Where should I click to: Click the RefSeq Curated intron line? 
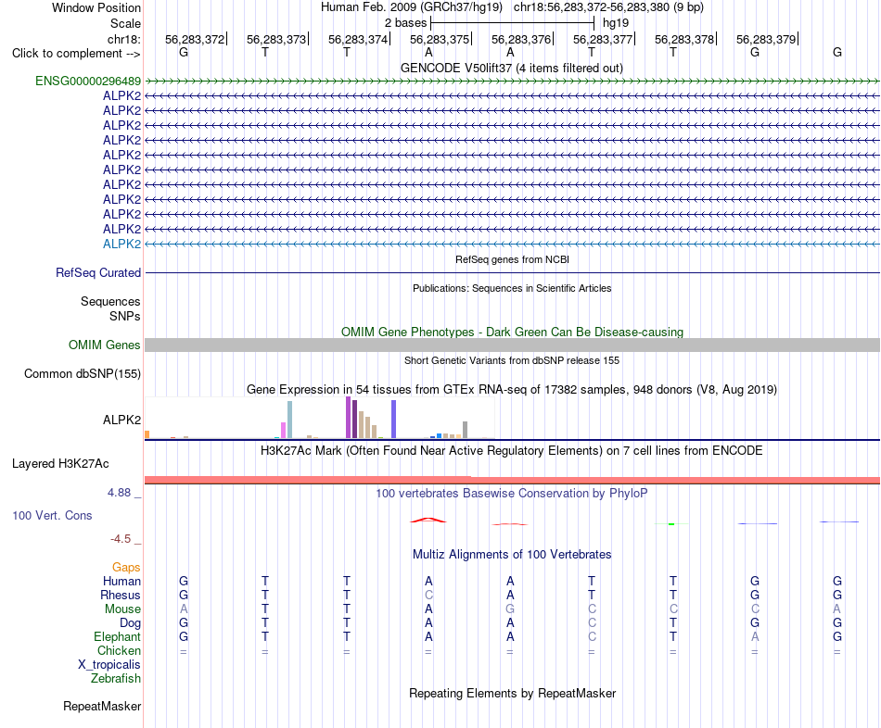pyautogui.click(x=512, y=273)
